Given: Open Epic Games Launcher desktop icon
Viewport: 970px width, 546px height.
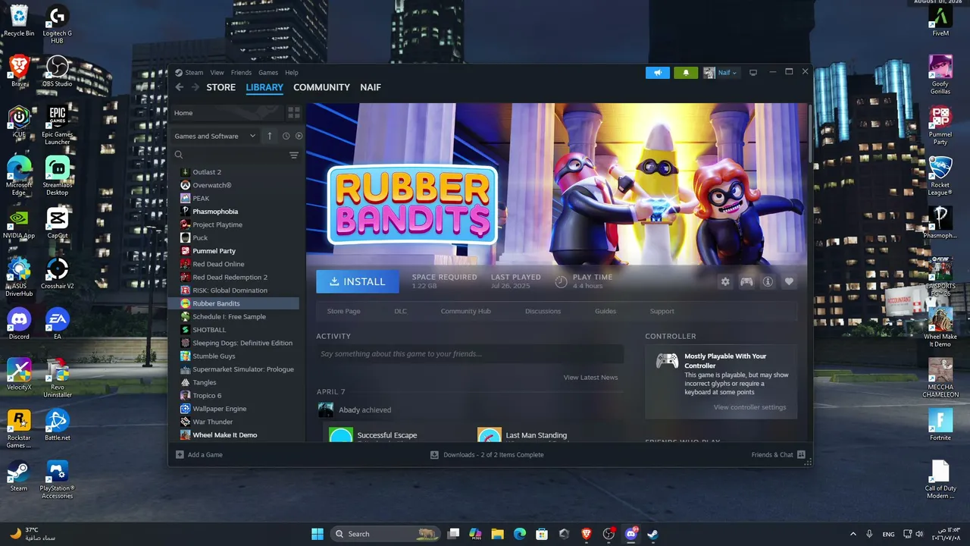Looking at the screenshot, I should pyautogui.click(x=58, y=125).
